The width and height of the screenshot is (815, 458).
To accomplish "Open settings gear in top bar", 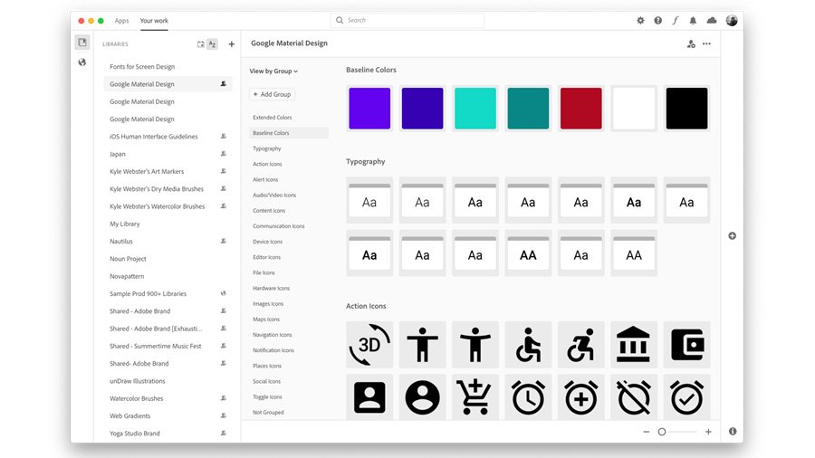I will coord(640,20).
